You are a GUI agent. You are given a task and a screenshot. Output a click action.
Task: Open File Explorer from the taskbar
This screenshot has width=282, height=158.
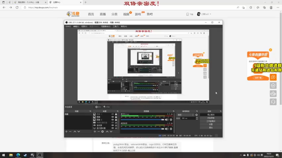(11, 155)
